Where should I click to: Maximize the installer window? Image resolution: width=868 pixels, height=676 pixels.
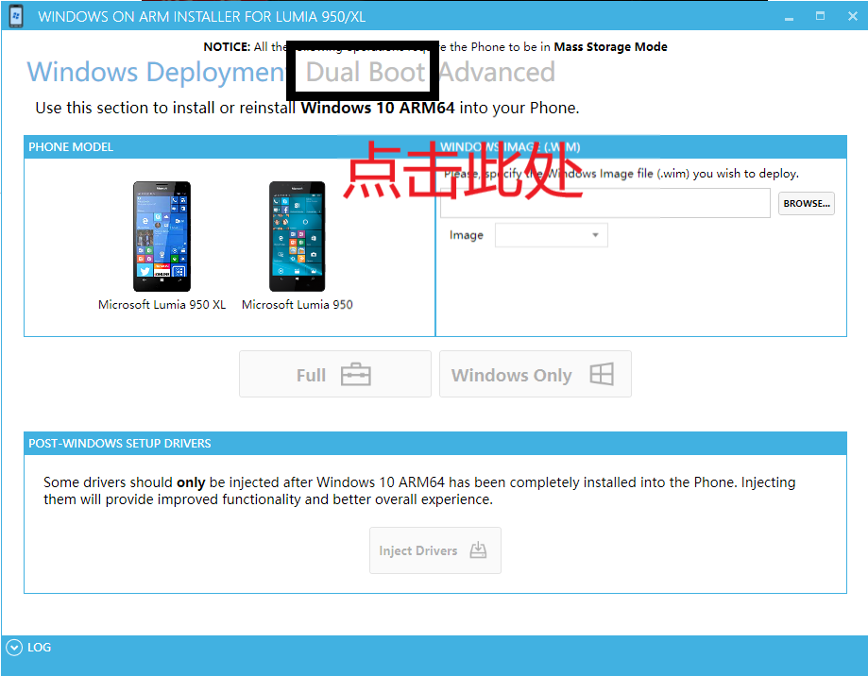[x=820, y=16]
